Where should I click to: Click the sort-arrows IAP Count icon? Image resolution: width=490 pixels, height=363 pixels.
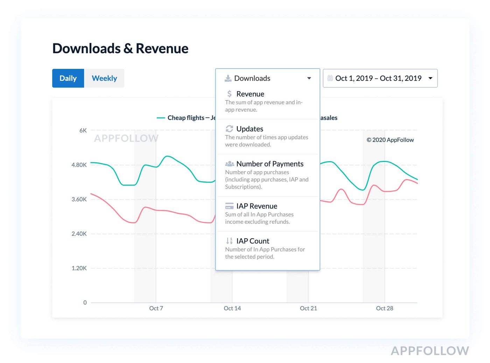click(x=229, y=241)
